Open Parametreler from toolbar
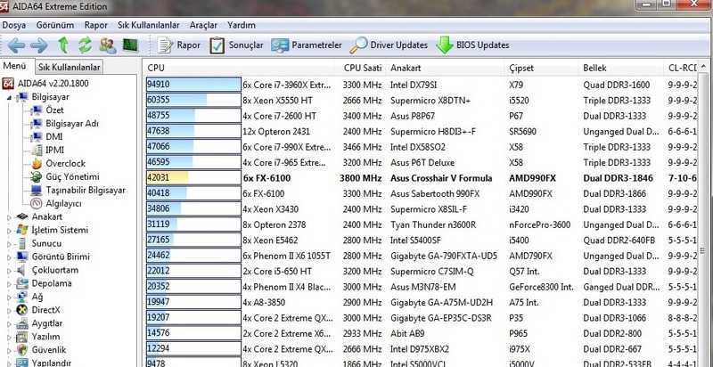 [307, 45]
